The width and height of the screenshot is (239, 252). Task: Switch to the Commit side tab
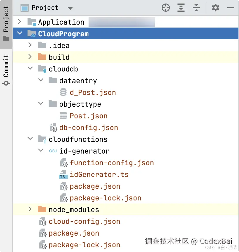tap(6, 69)
